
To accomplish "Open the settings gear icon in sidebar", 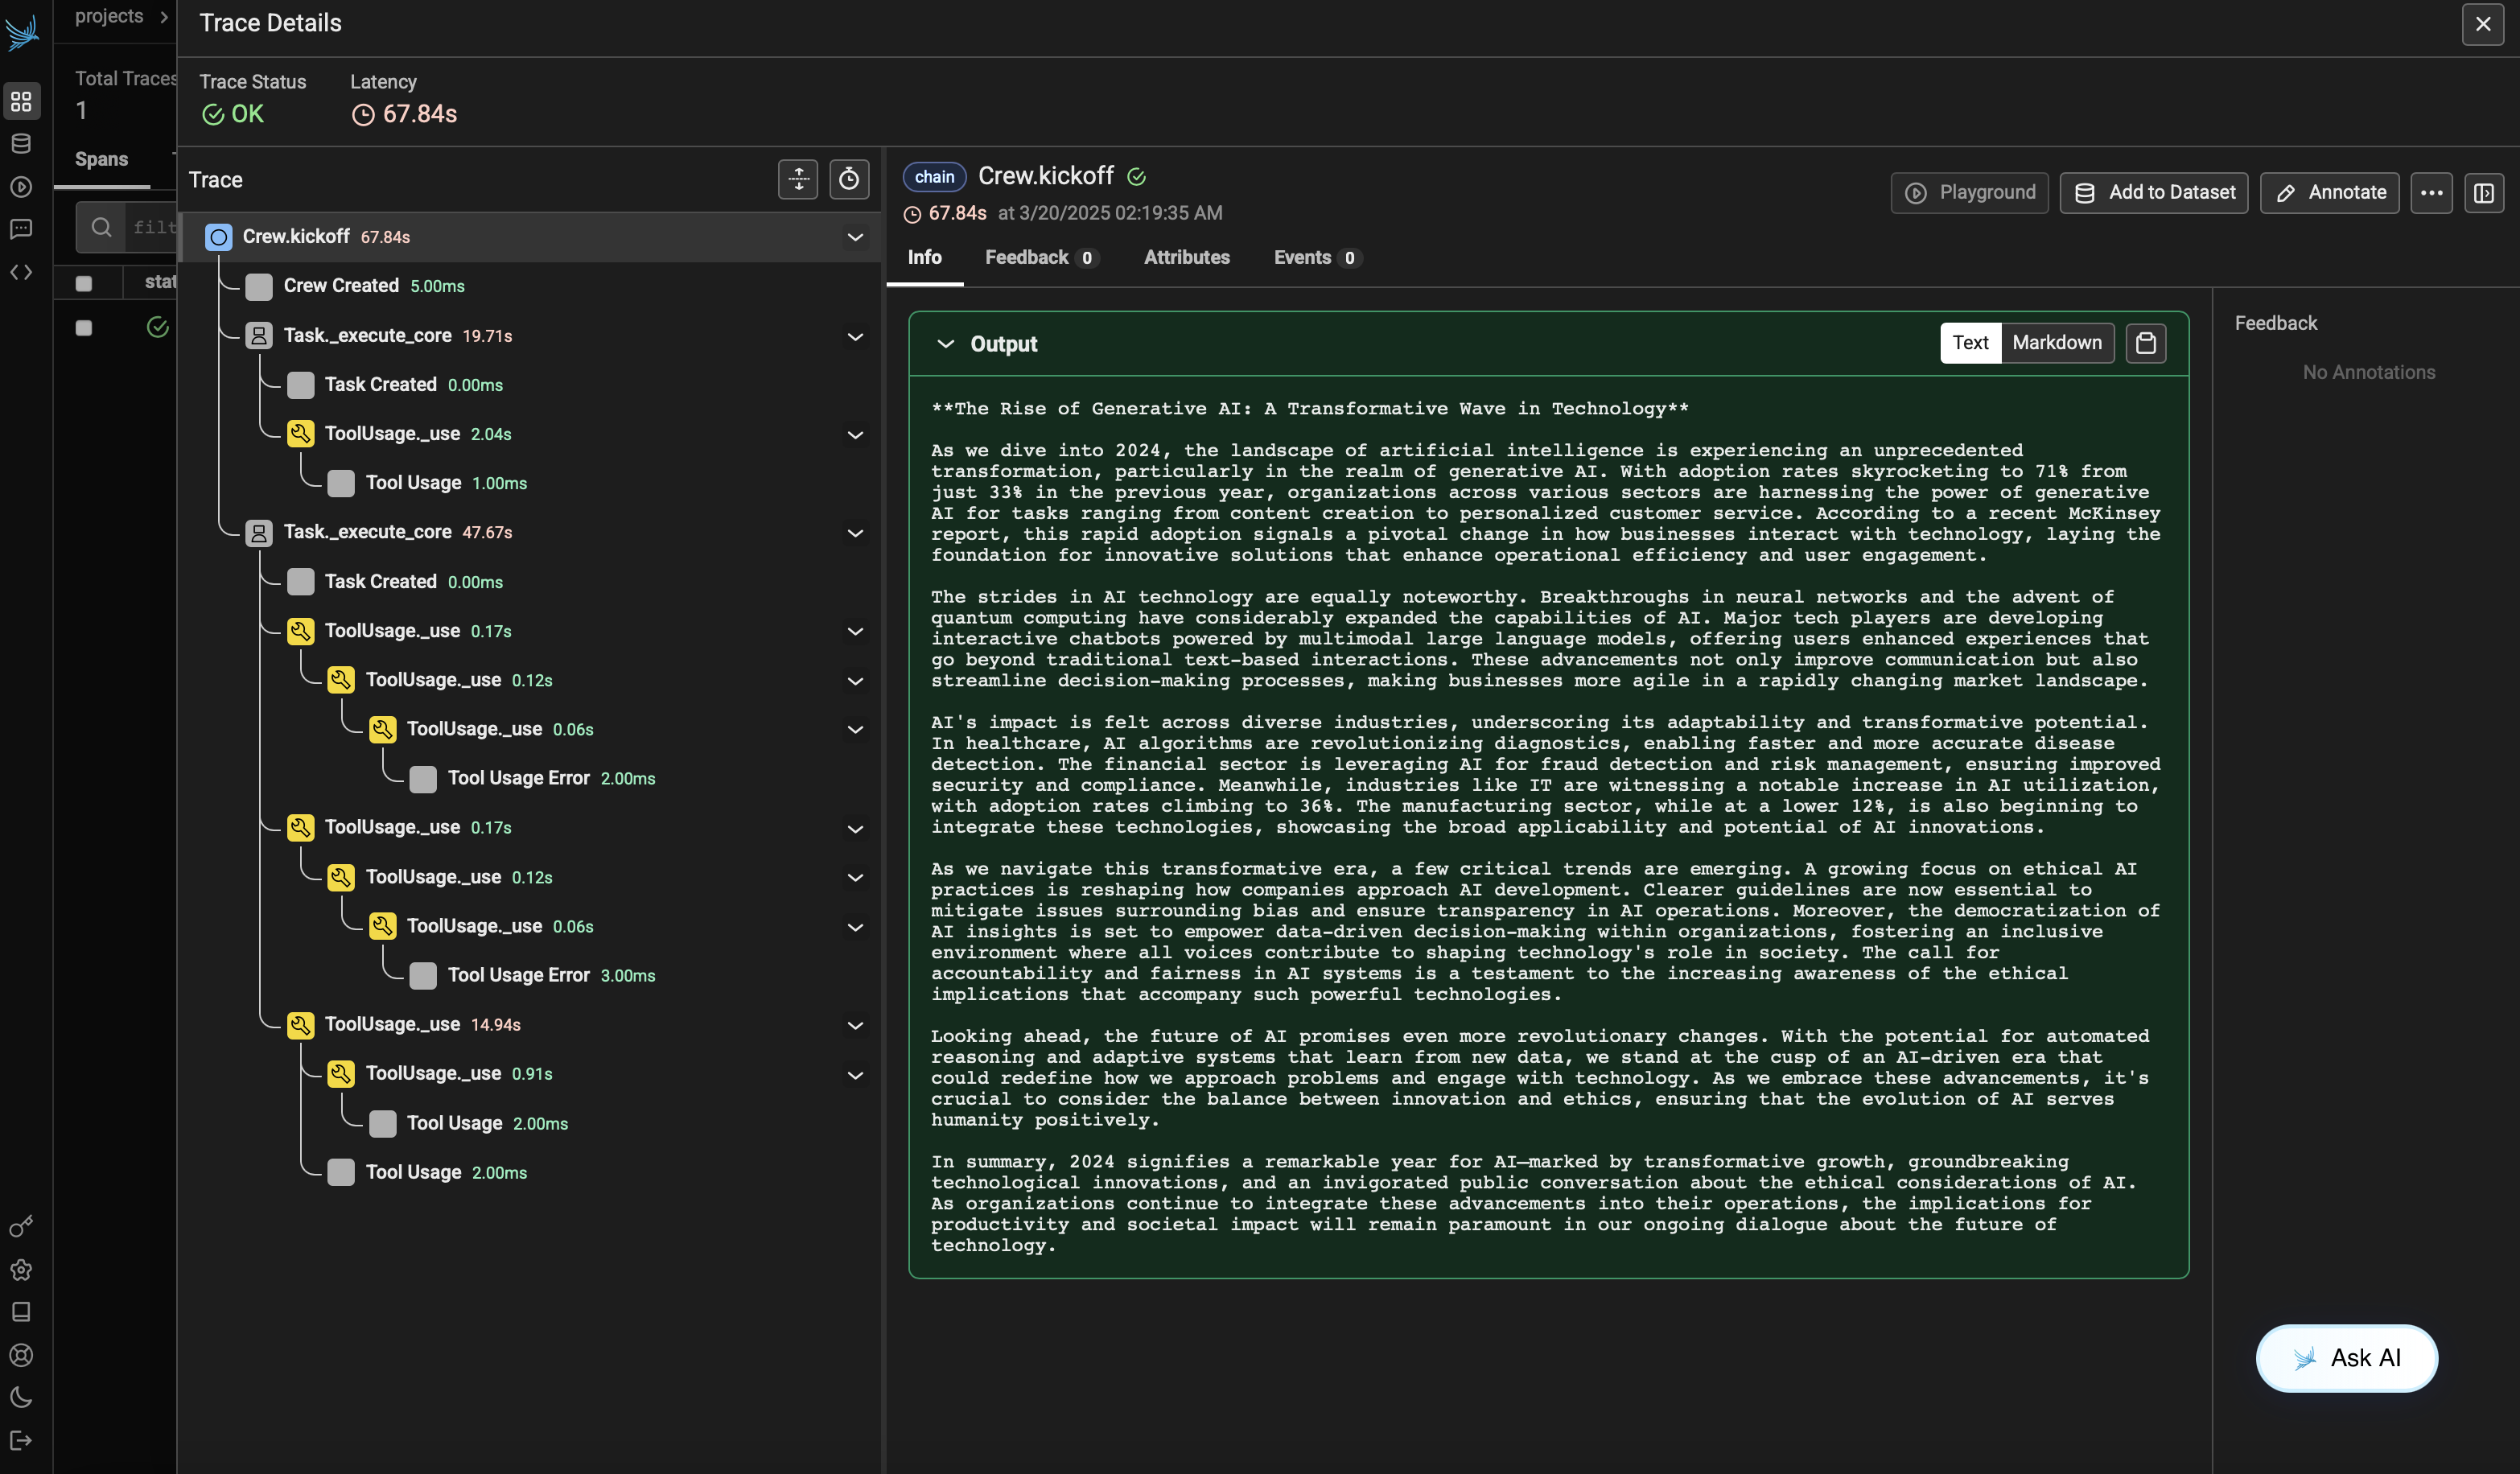I will tap(21, 1270).
